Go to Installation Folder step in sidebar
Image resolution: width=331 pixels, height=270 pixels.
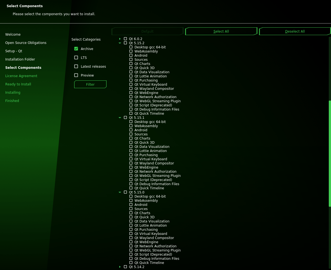click(x=20, y=59)
